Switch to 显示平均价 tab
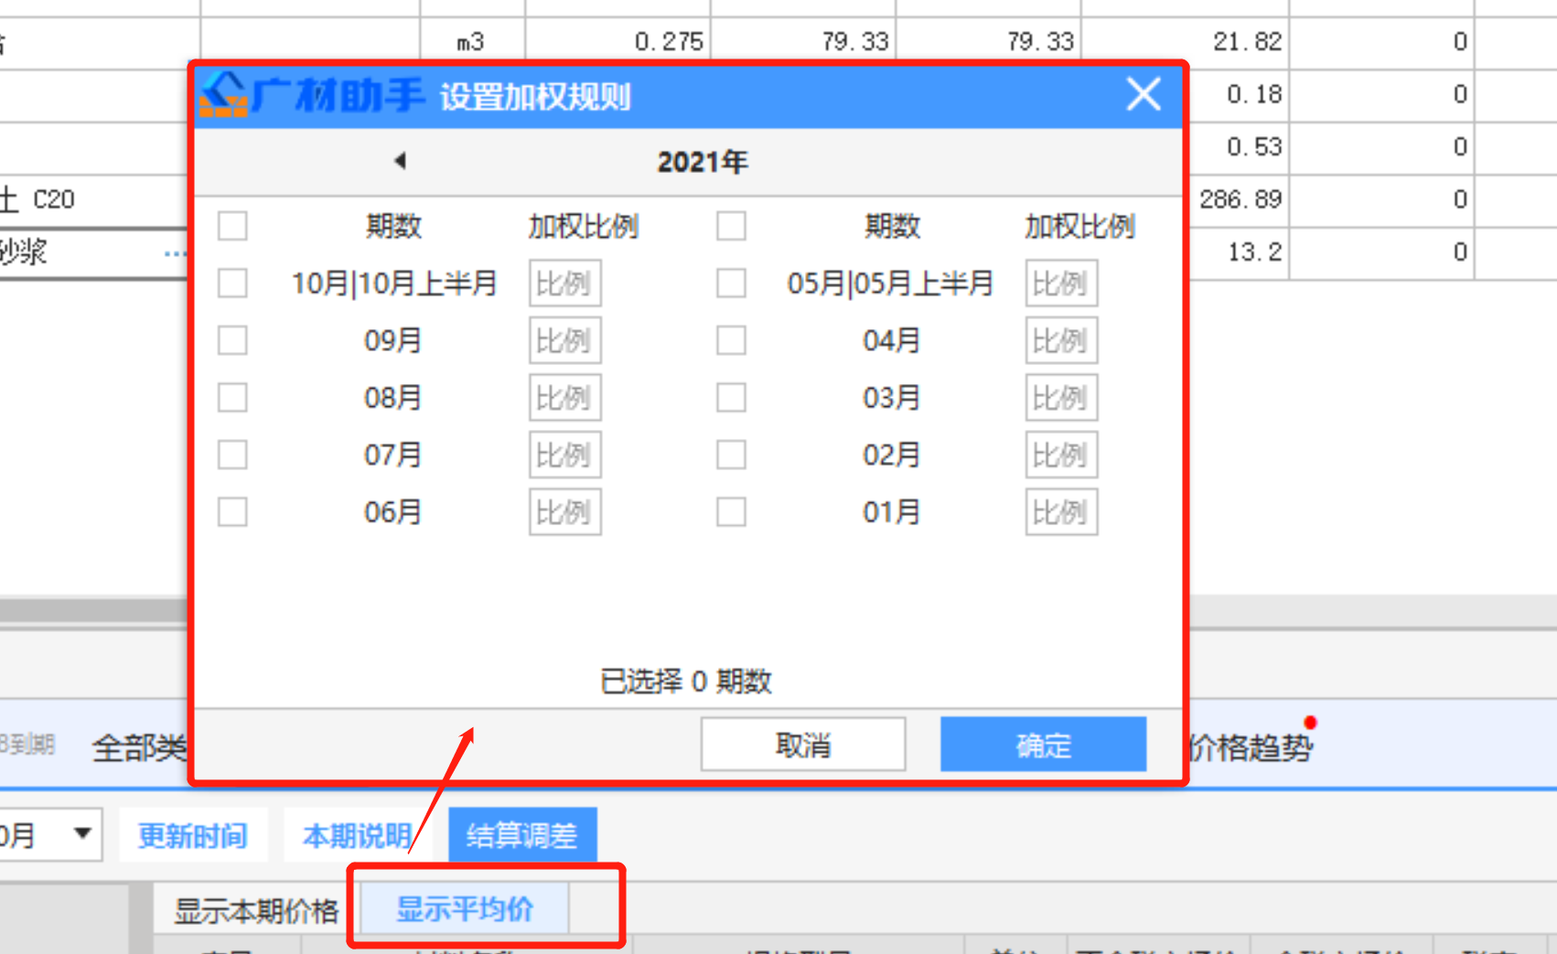The image size is (1557, 954). pyautogui.click(x=465, y=909)
